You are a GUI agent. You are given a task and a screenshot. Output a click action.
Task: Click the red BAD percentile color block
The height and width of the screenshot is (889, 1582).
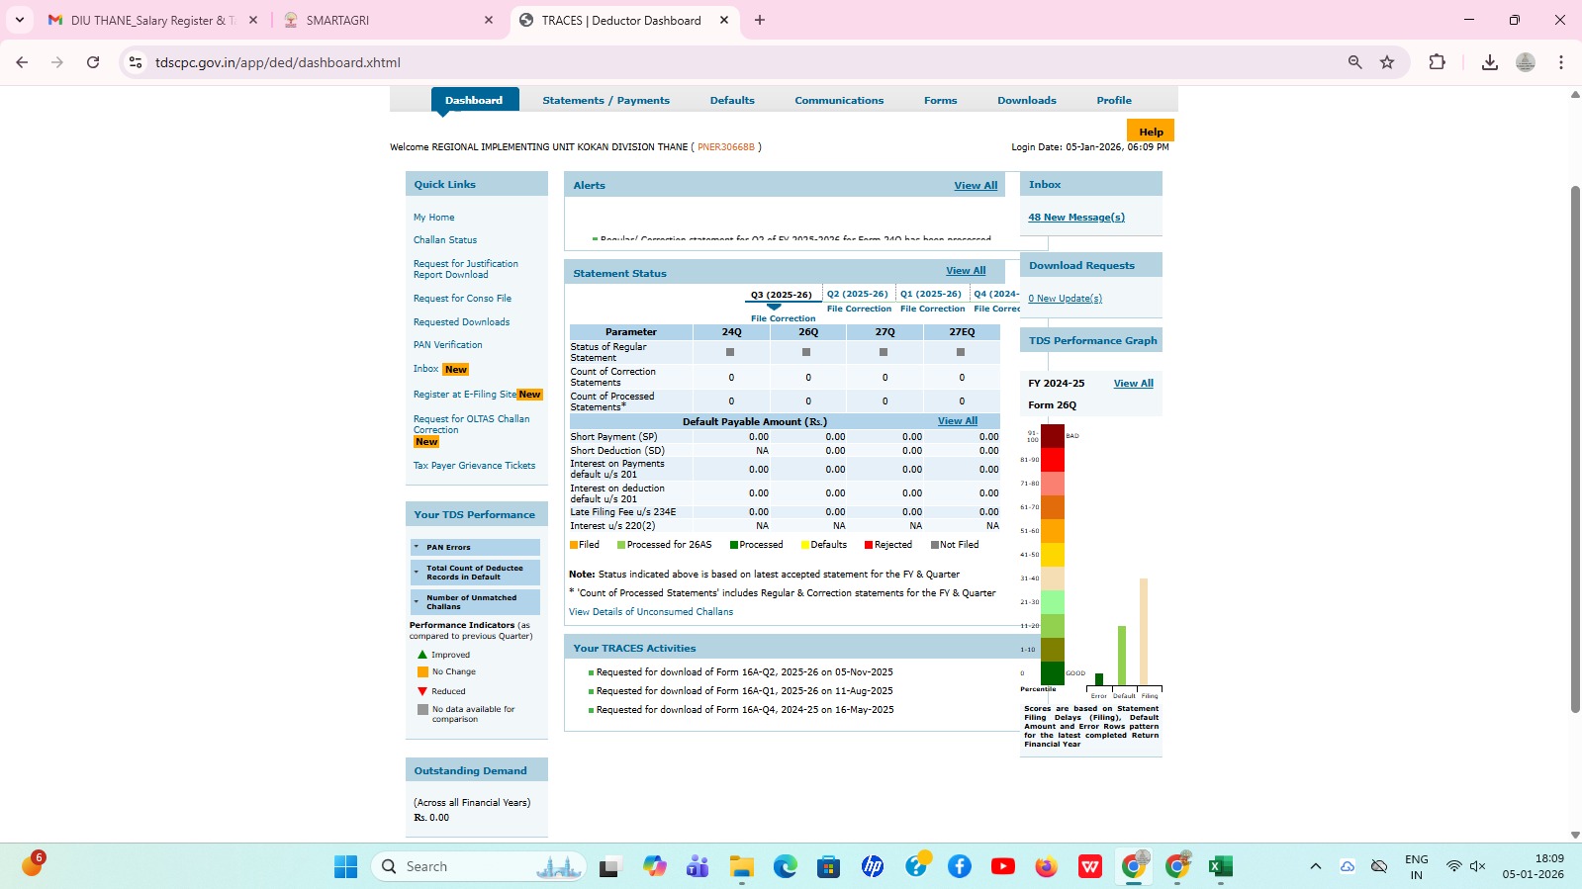1053,435
